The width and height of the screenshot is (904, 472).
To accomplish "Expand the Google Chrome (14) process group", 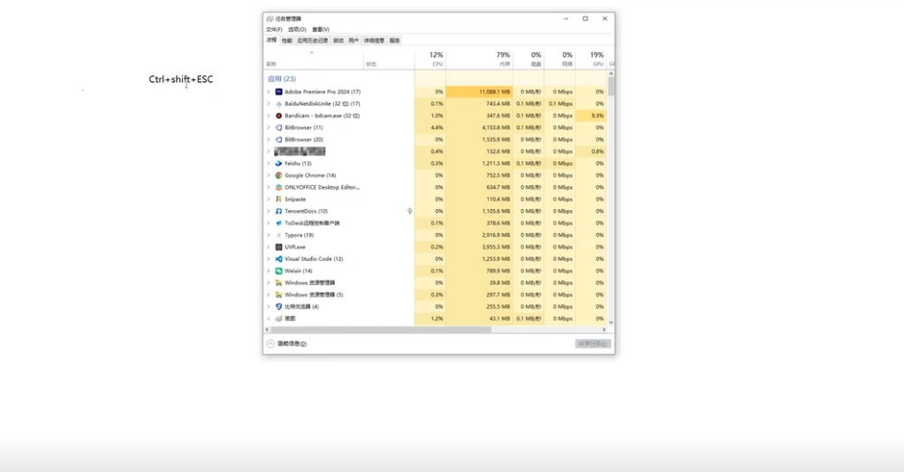I will click(x=269, y=175).
